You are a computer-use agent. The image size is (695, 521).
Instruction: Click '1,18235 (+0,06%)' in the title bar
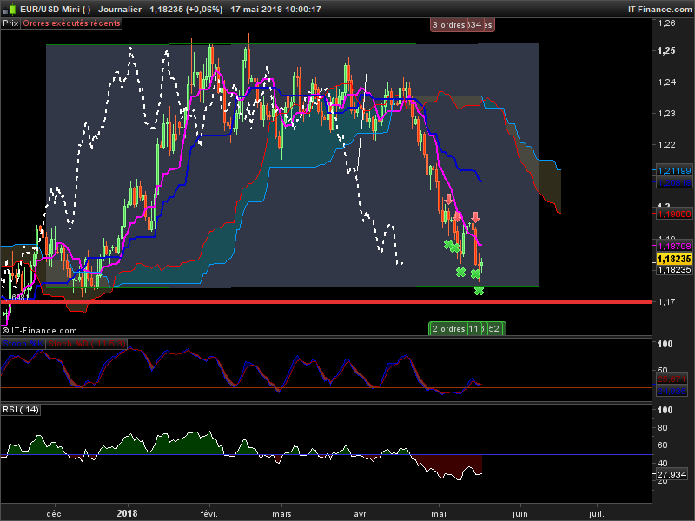186,9
